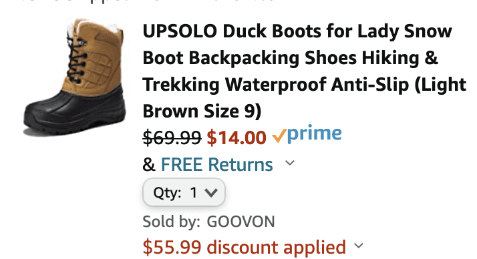Click the $55.99 discount applied text
Image resolution: width=477 pixels, height=259 pixels.
(x=245, y=247)
